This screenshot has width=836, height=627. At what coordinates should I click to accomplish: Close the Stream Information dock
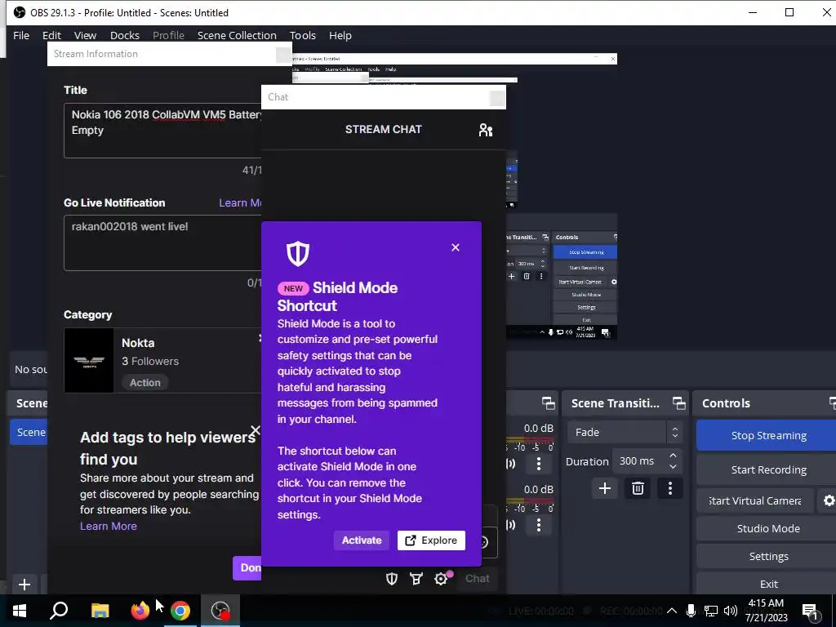tap(283, 54)
